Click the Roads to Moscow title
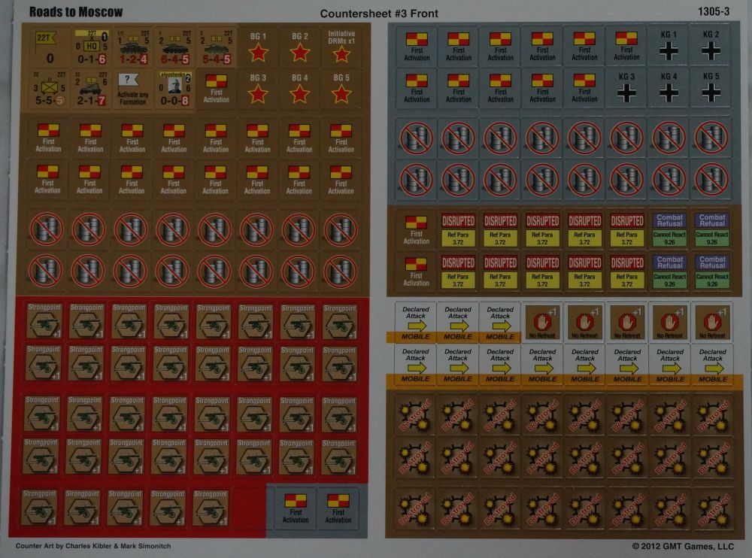 [x=76, y=12]
